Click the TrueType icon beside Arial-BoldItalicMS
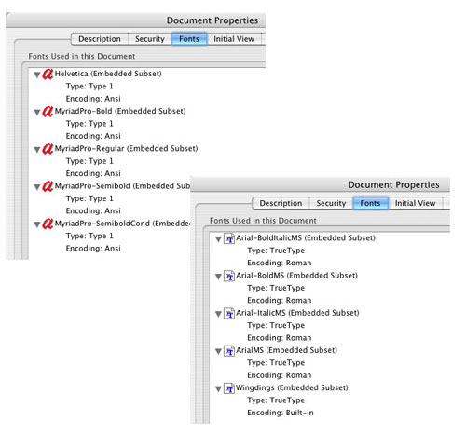 click(x=229, y=238)
